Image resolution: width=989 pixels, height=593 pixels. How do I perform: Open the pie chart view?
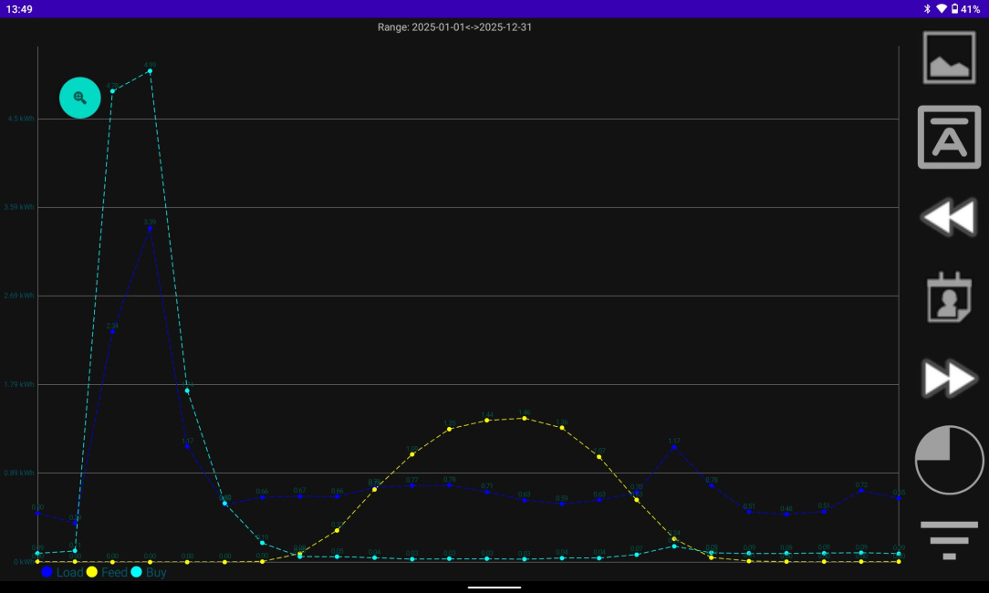948,459
